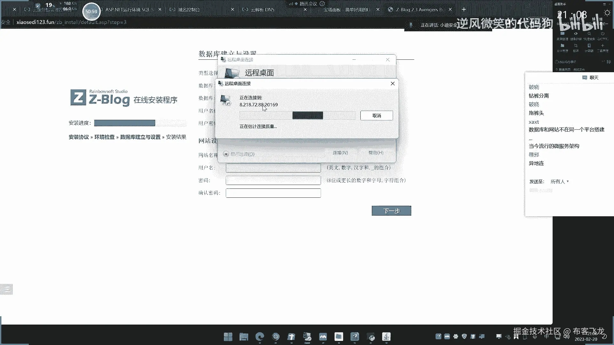Open the 发送至 所有人 recipient dropdown
This screenshot has height=345, width=614.
click(x=560, y=181)
